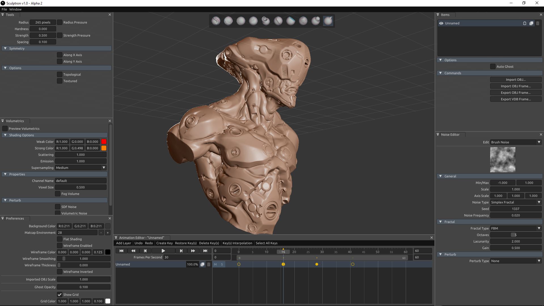This screenshot has height=306, width=544.
Task: Open the File menu
Action: pos(4,9)
